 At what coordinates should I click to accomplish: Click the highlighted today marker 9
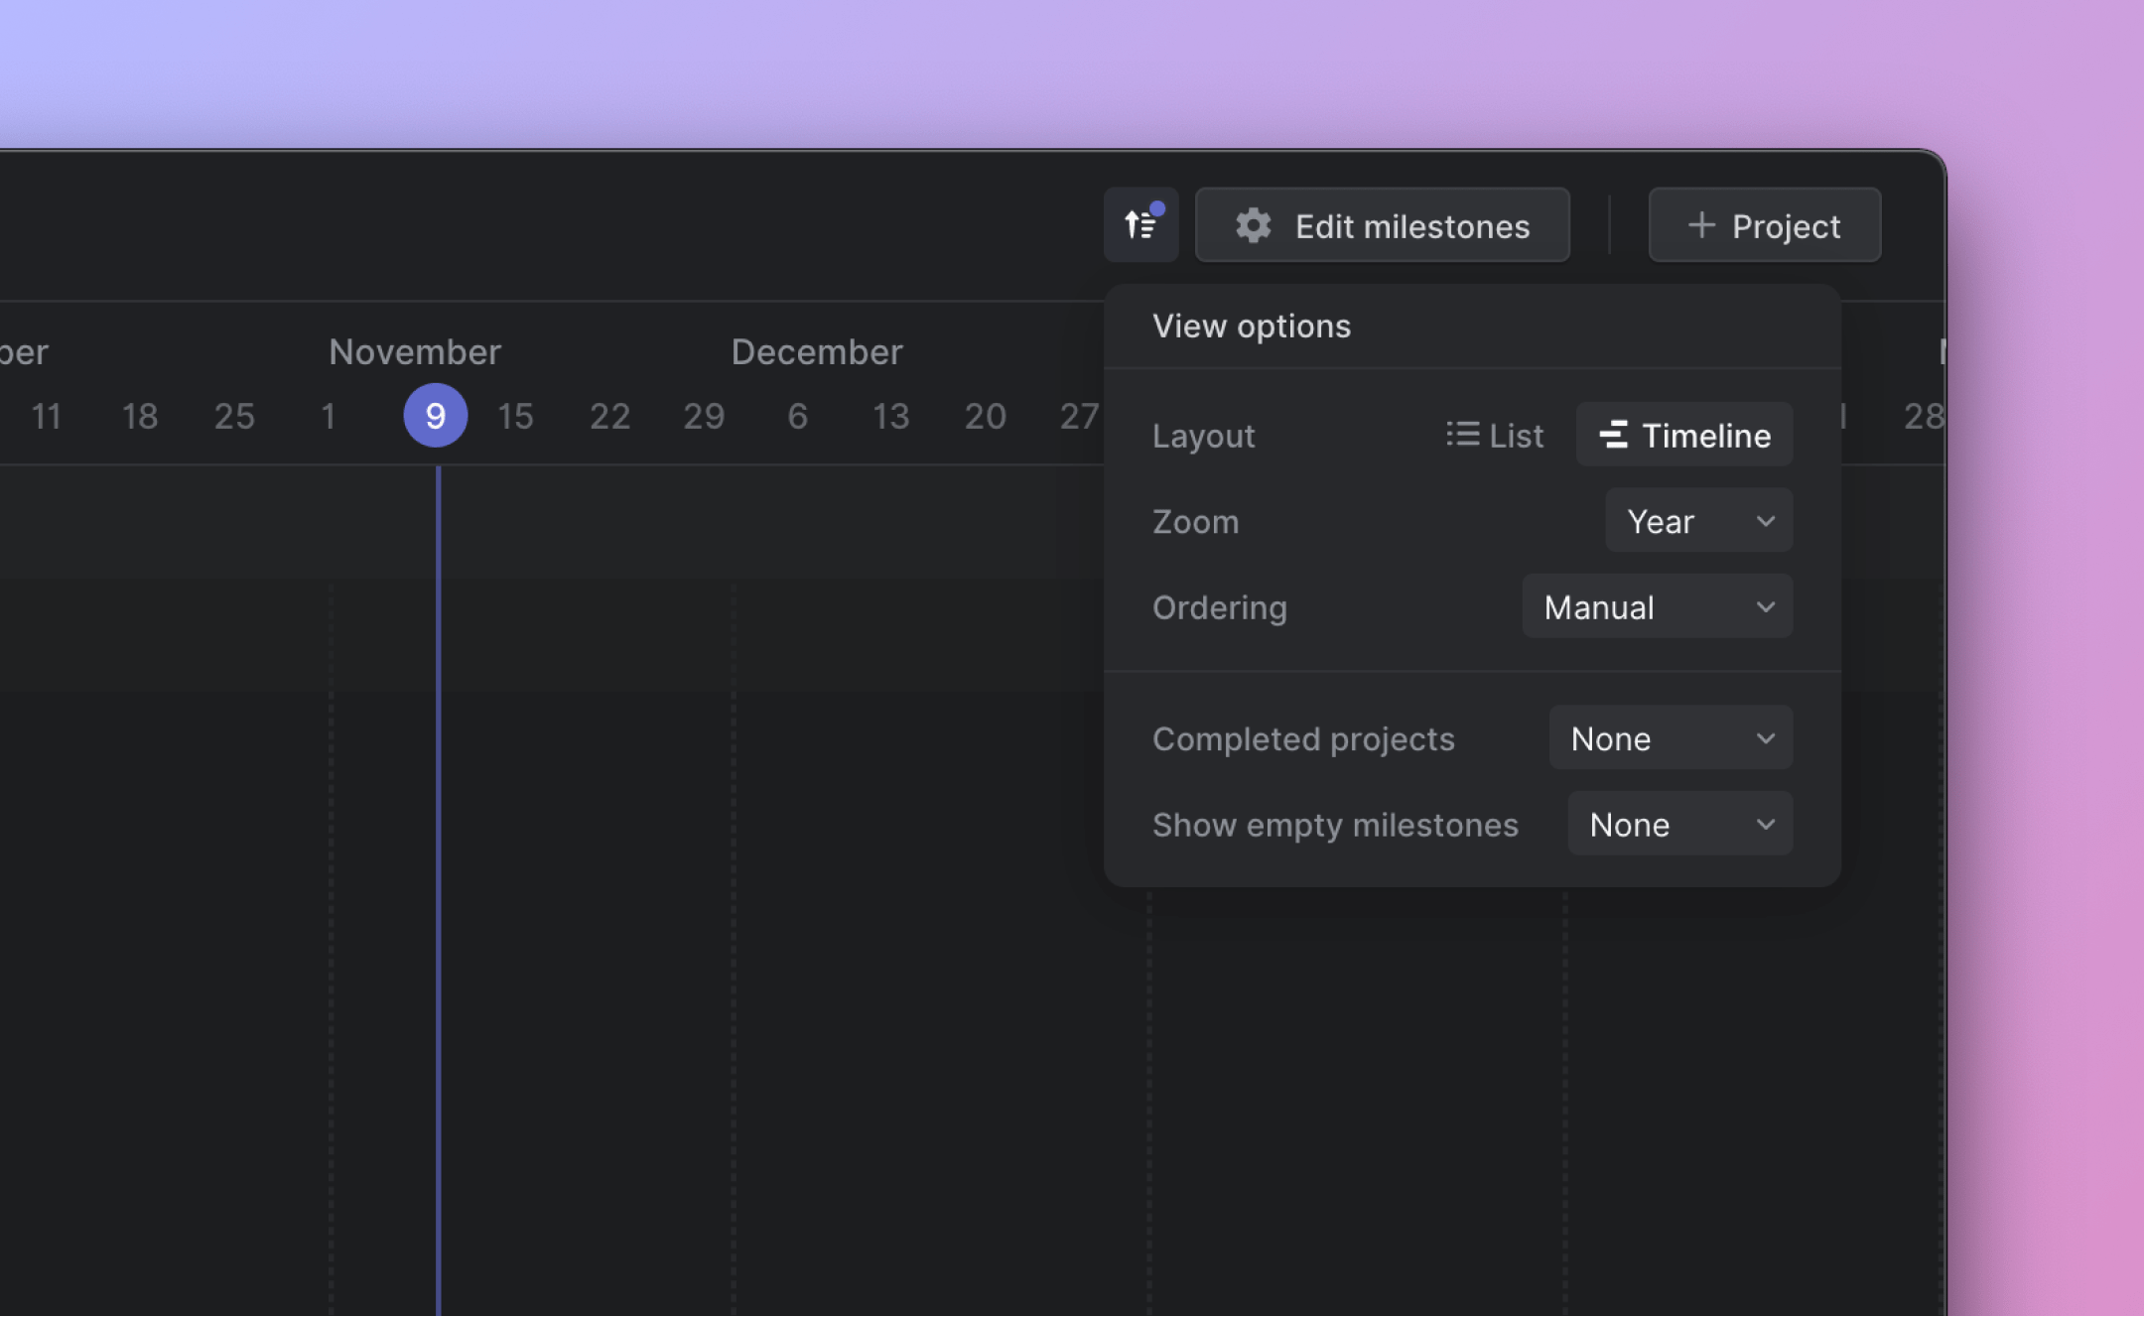[435, 415]
